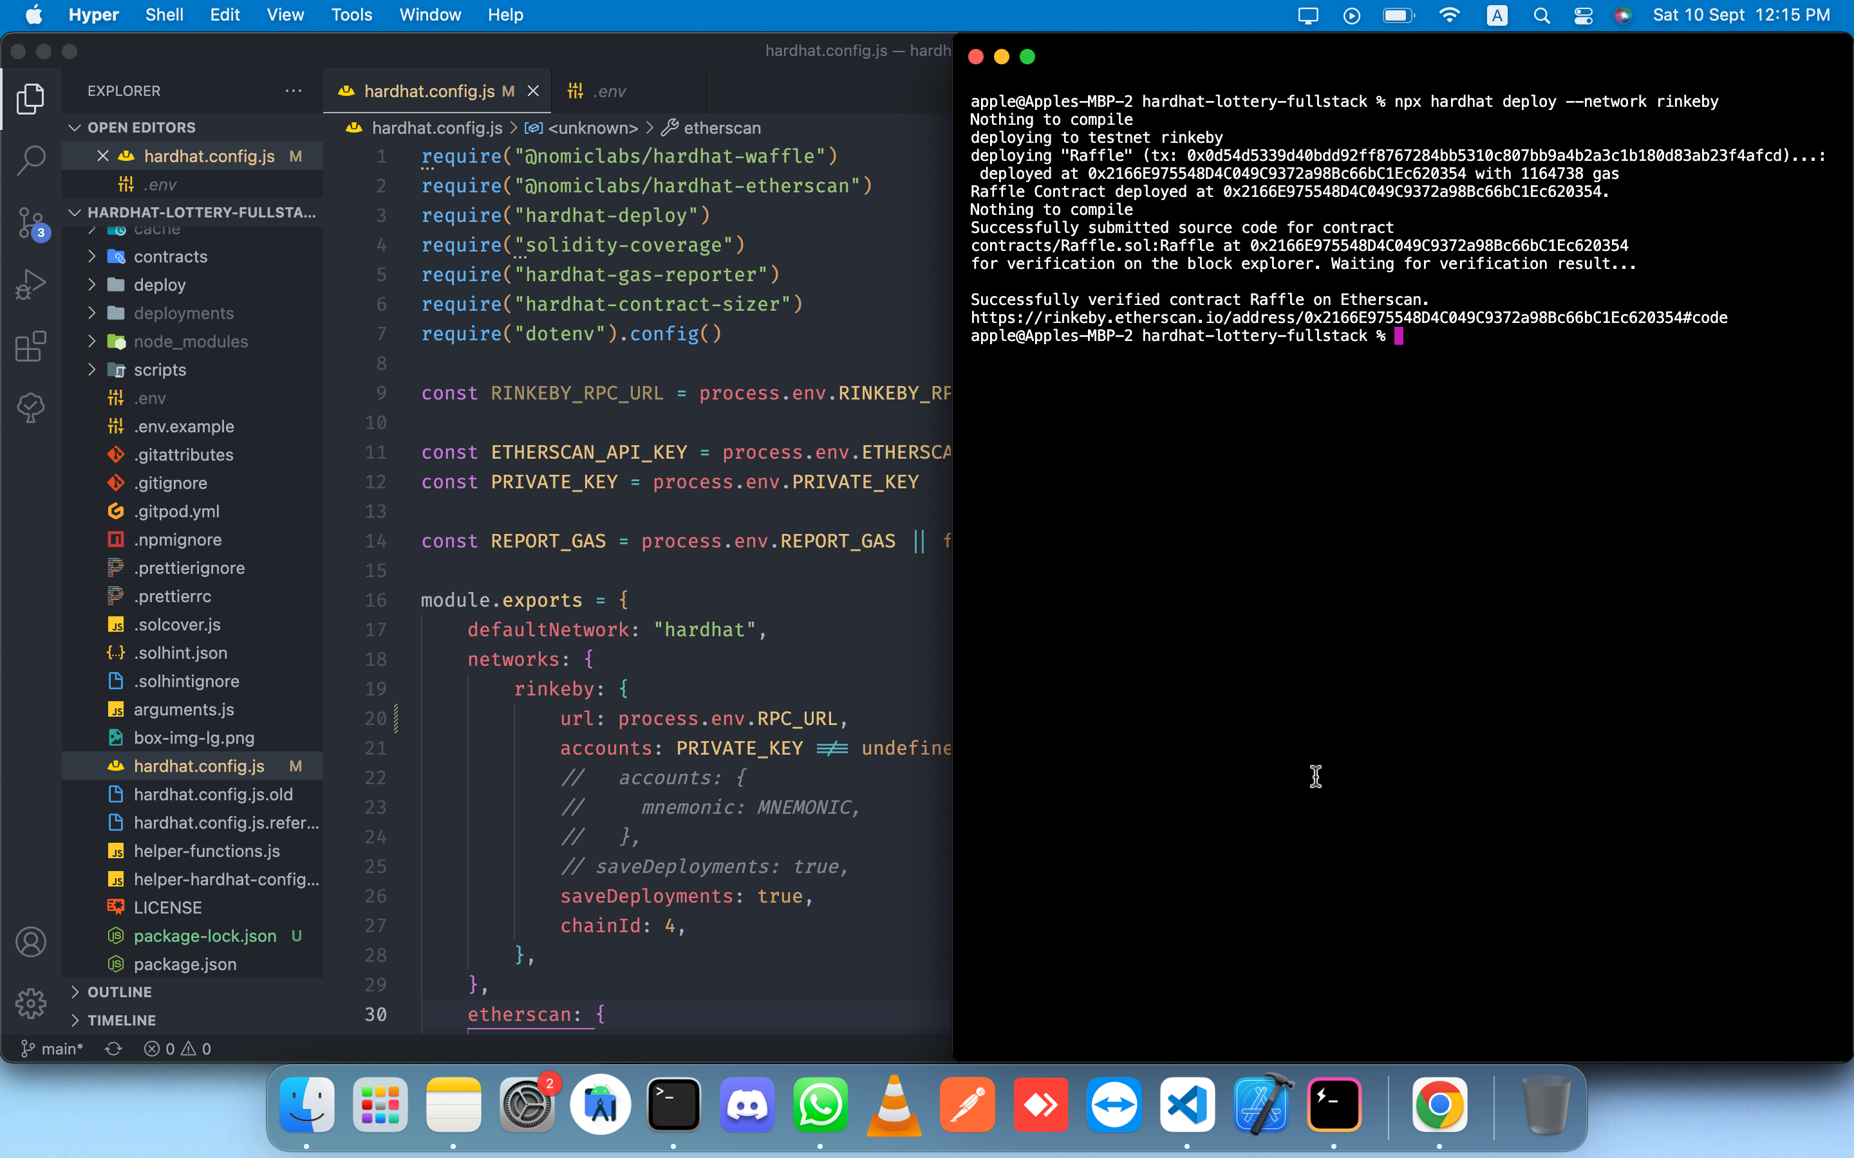
Task: Click the rinkeby etherscan URL in terminal
Action: [x=1349, y=317]
